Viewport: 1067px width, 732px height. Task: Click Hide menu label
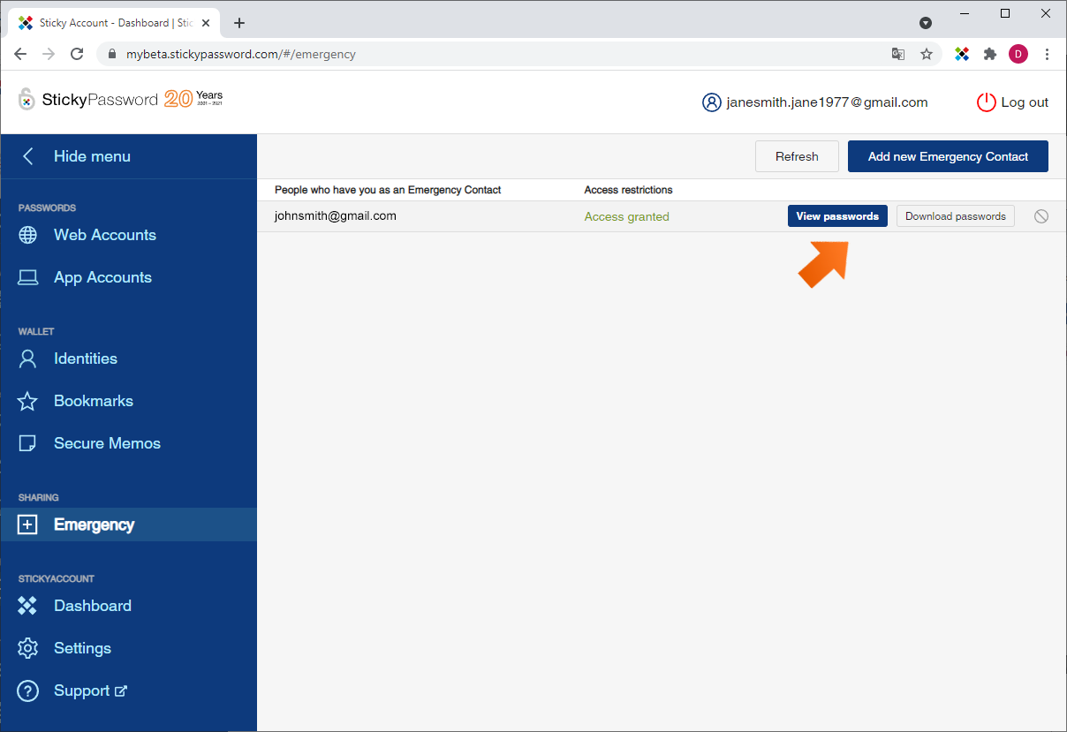click(92, 156)
